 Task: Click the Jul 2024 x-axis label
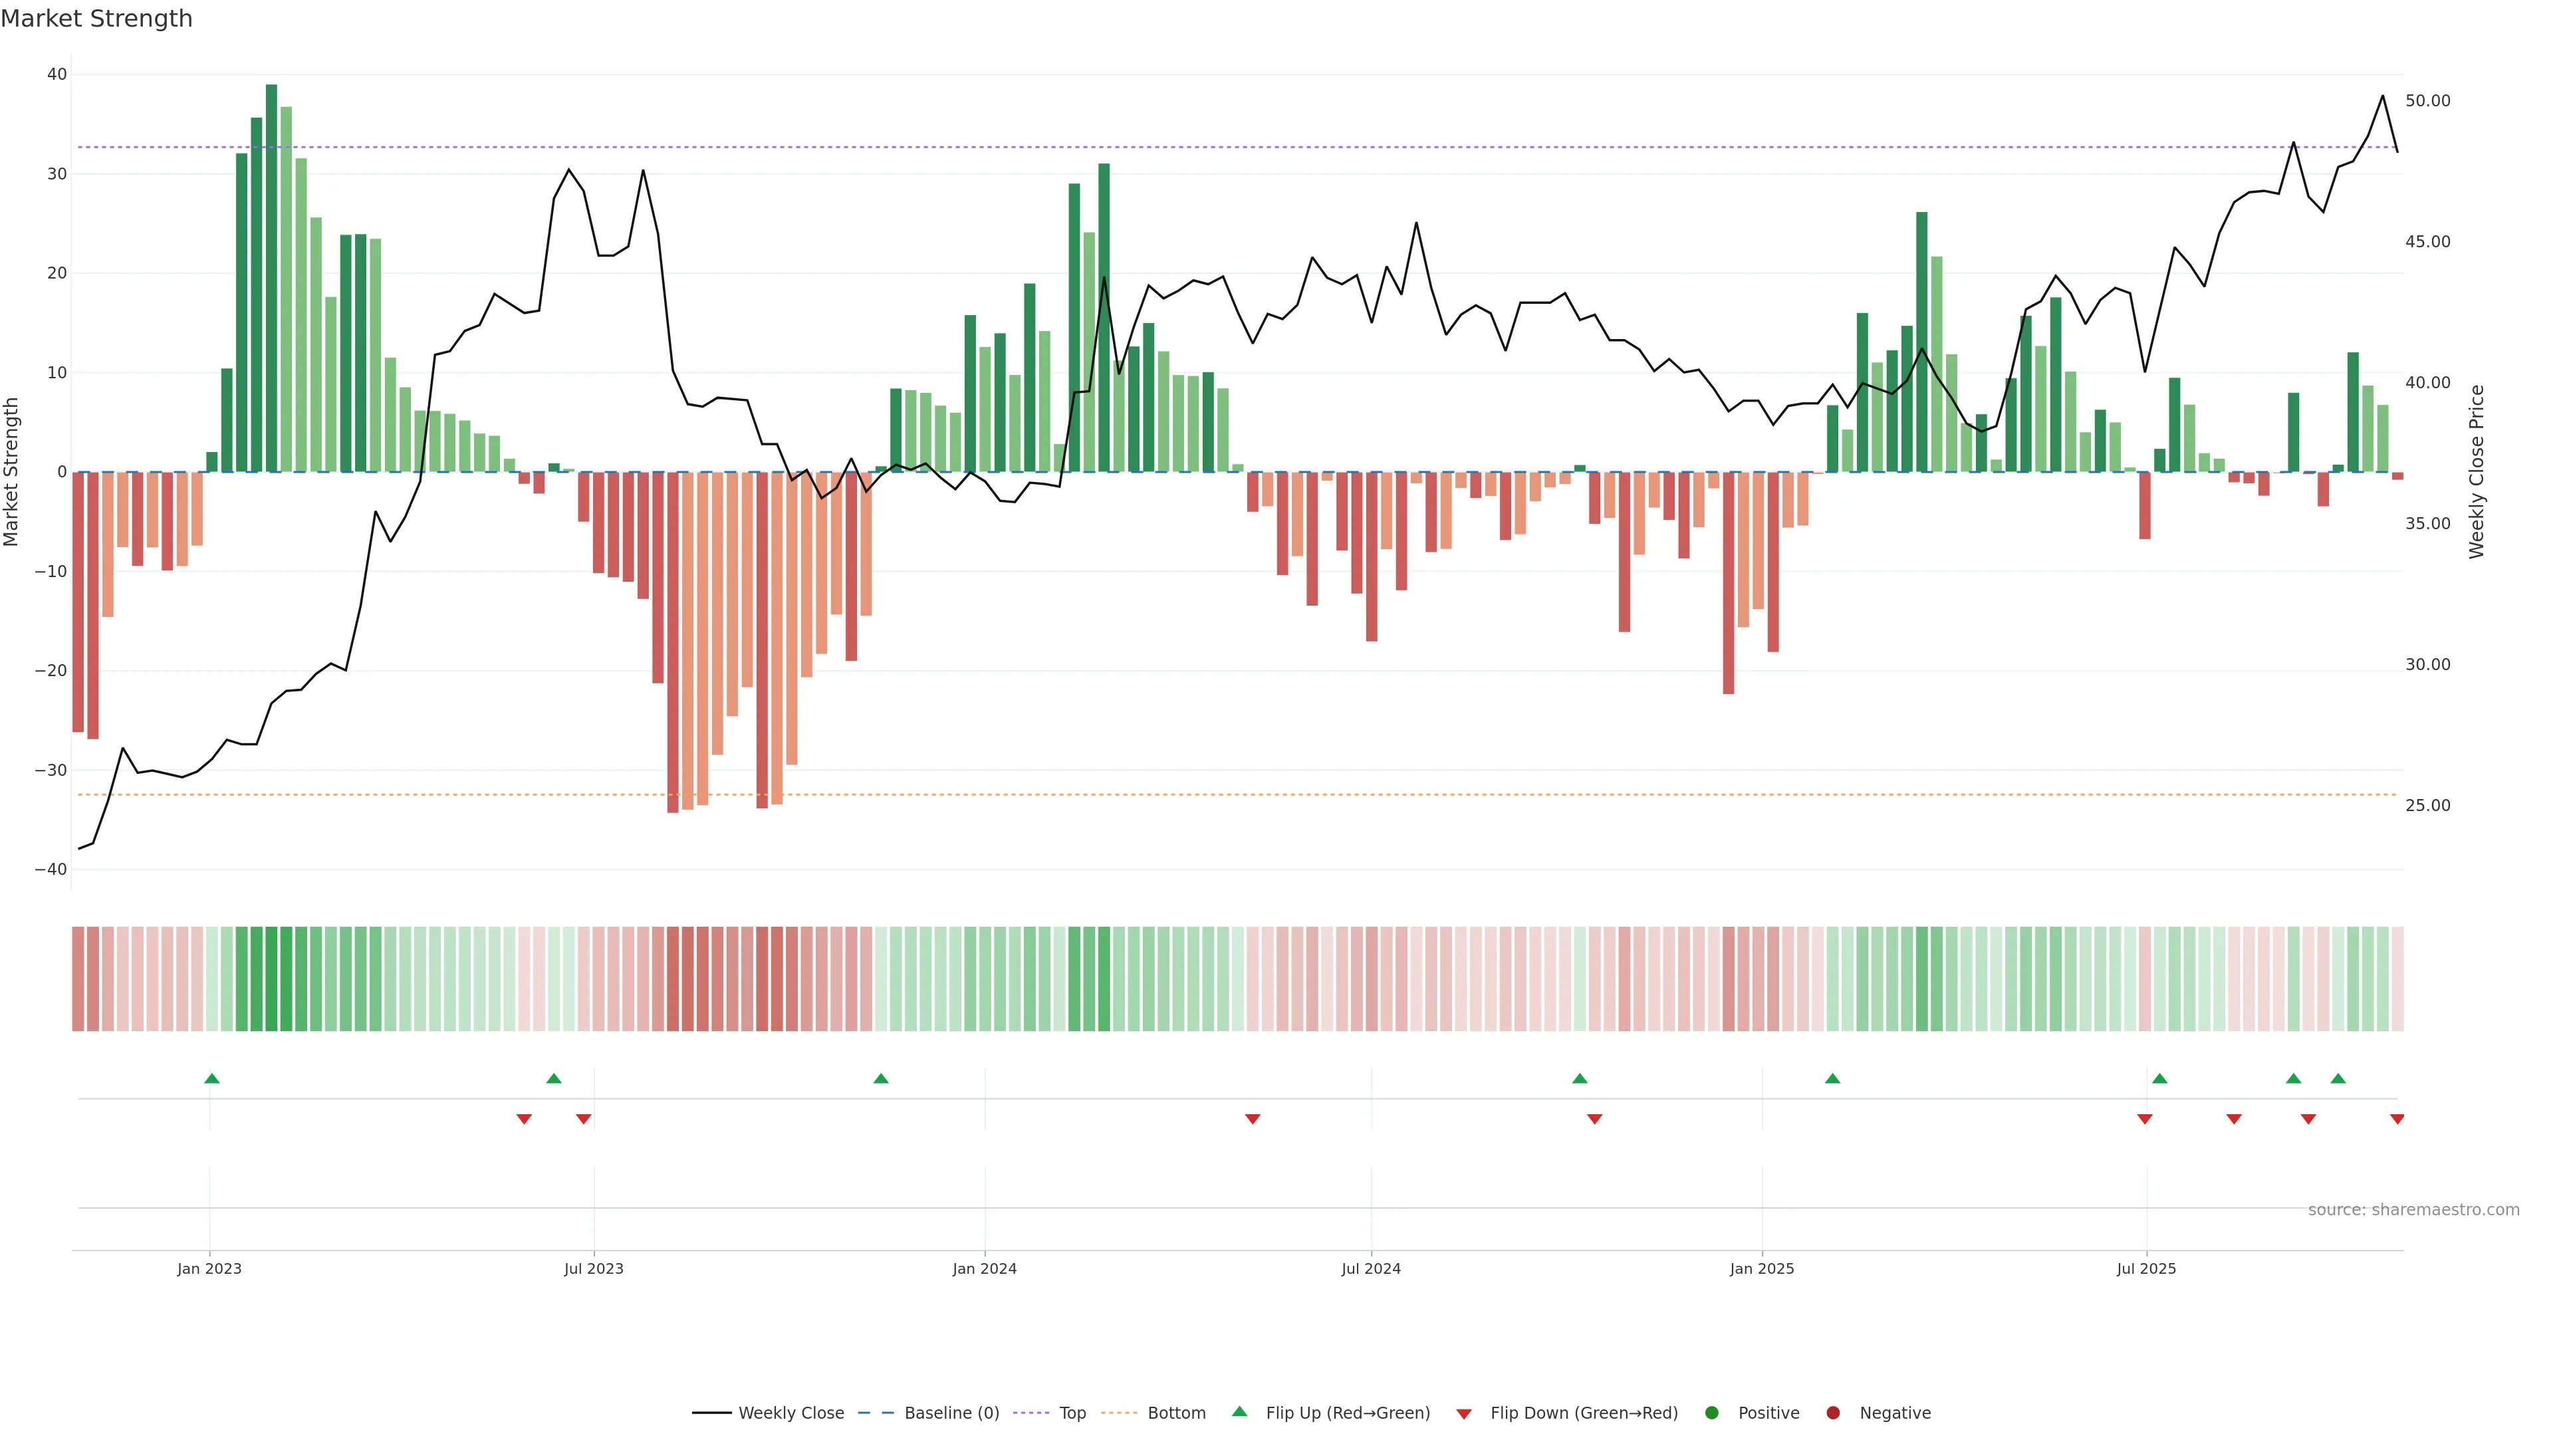point(1371,1268)
